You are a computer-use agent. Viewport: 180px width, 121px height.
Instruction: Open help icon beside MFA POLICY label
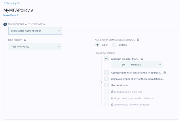tap(25, 40)
